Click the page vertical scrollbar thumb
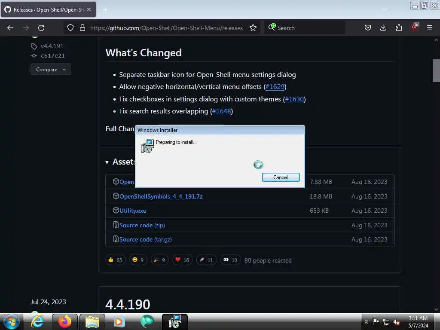Screen dimensions: 440x330 (x=436, y=71)
